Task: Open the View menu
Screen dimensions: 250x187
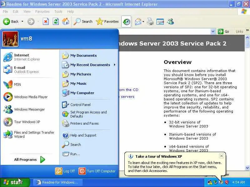Action: (27, 12)
